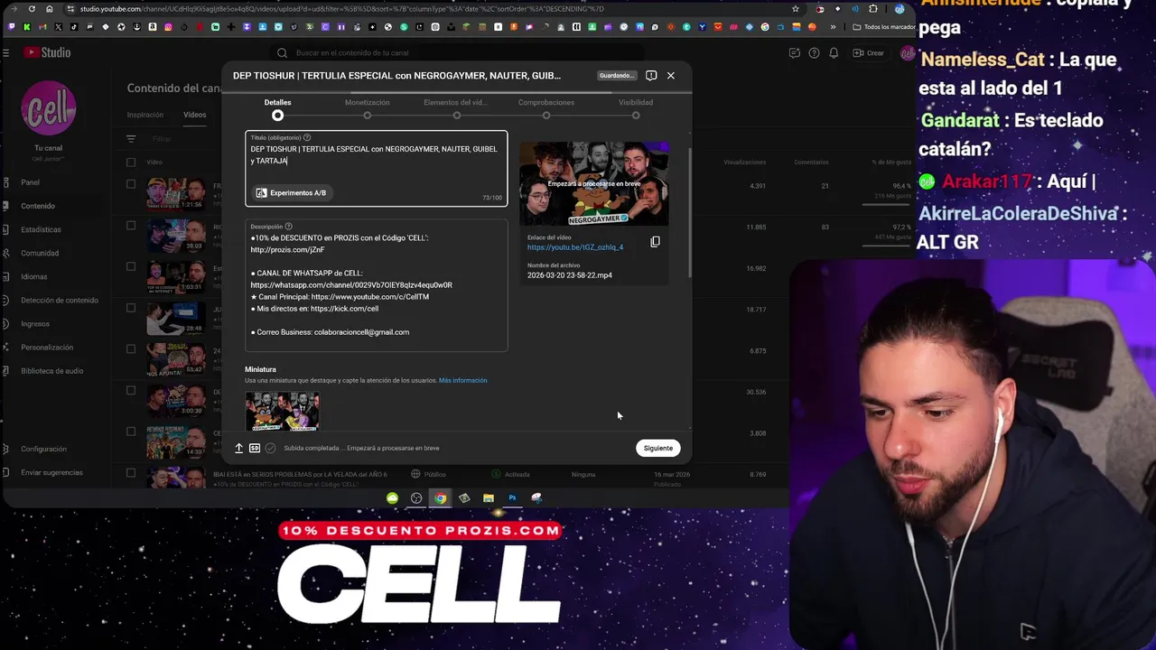This screenshot has width=1156, height=650.
Task: Bookmark this page with the star icon
Action: (795, 9)
